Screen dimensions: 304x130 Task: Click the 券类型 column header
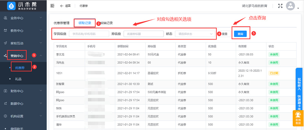coord(182,47)
